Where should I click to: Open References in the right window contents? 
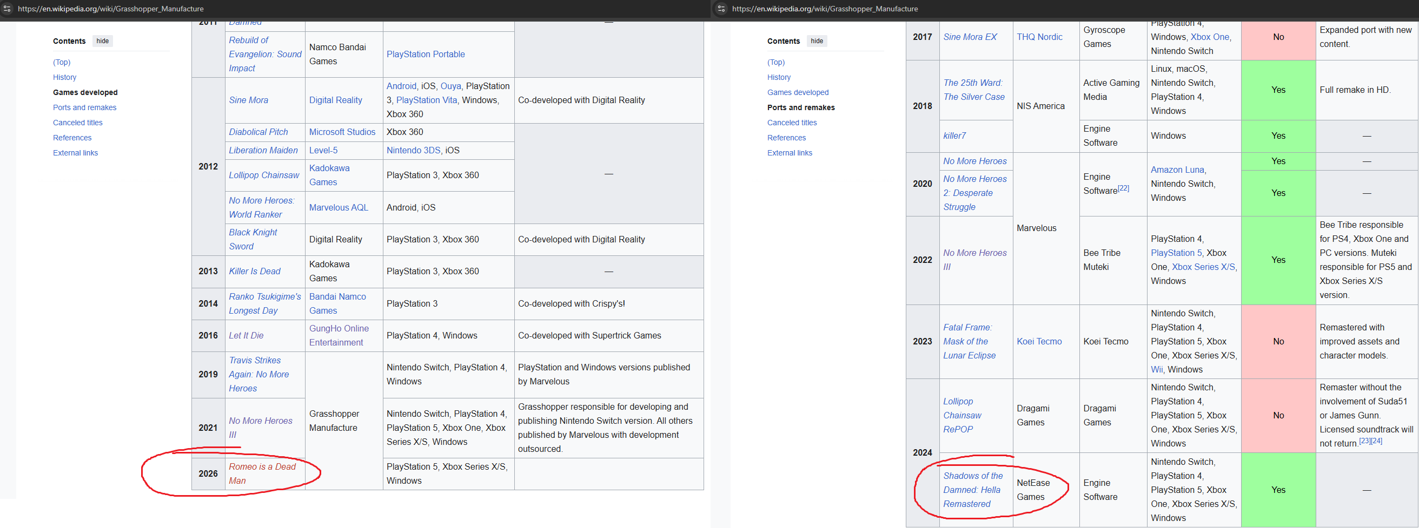point(787,138)
